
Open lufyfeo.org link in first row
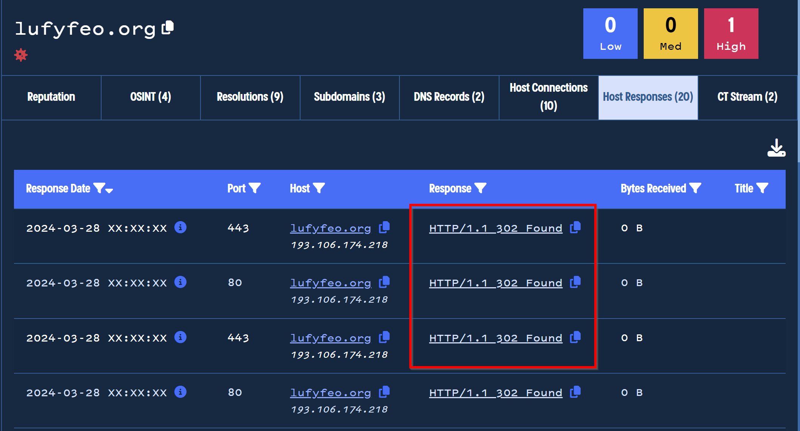click(x=330, y=228)
